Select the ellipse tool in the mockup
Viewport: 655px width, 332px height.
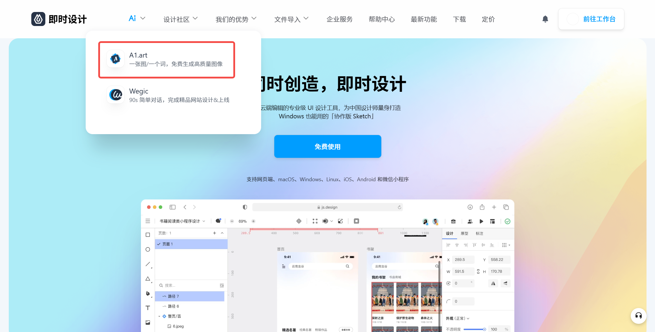[148, 249]
